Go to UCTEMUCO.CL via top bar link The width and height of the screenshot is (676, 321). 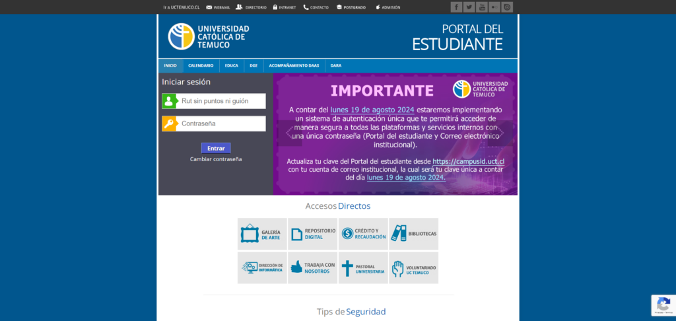click(181, 7)
